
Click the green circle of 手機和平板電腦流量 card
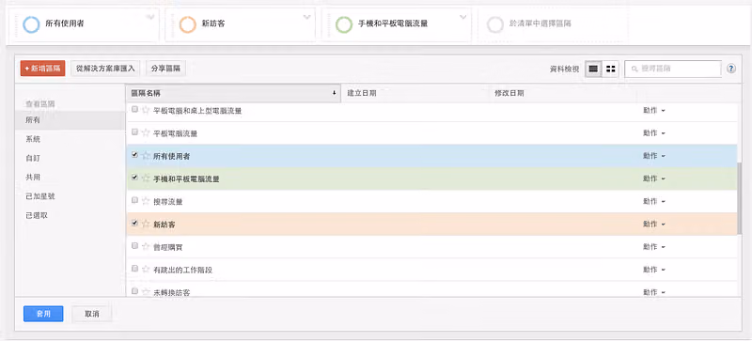coord(344,24)
